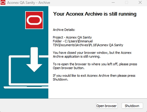Click the large red Oracle logo
Viewport: 147px width, 112px height.
point(34,20)
